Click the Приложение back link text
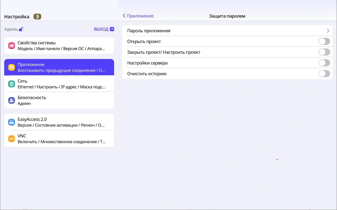 coord(140,16)
